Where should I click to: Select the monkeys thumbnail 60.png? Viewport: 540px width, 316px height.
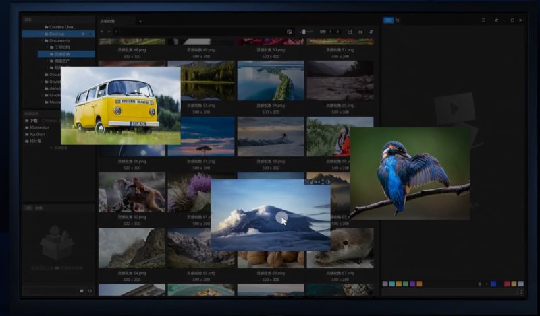(x=132, y=192)
